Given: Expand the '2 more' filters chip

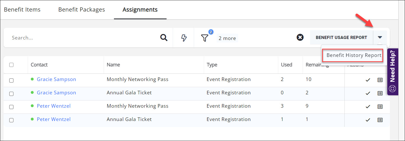Looking at the screenshot, I should (227, 38).
